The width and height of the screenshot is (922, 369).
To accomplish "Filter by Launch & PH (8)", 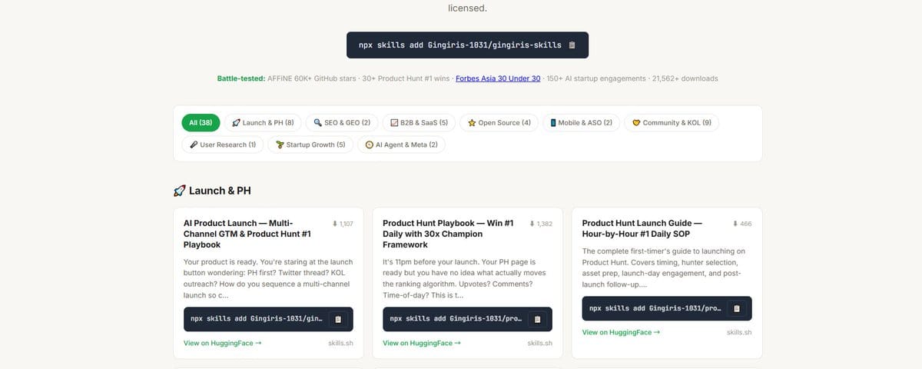I will (263, 122).
